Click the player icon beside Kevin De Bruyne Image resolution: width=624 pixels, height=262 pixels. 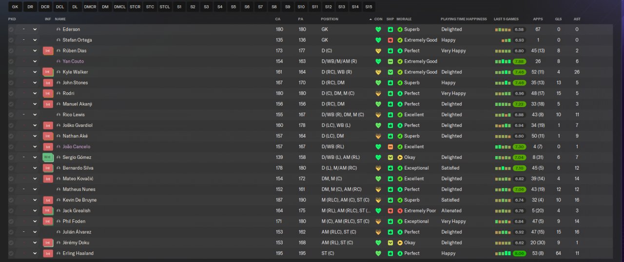(58, 200)
